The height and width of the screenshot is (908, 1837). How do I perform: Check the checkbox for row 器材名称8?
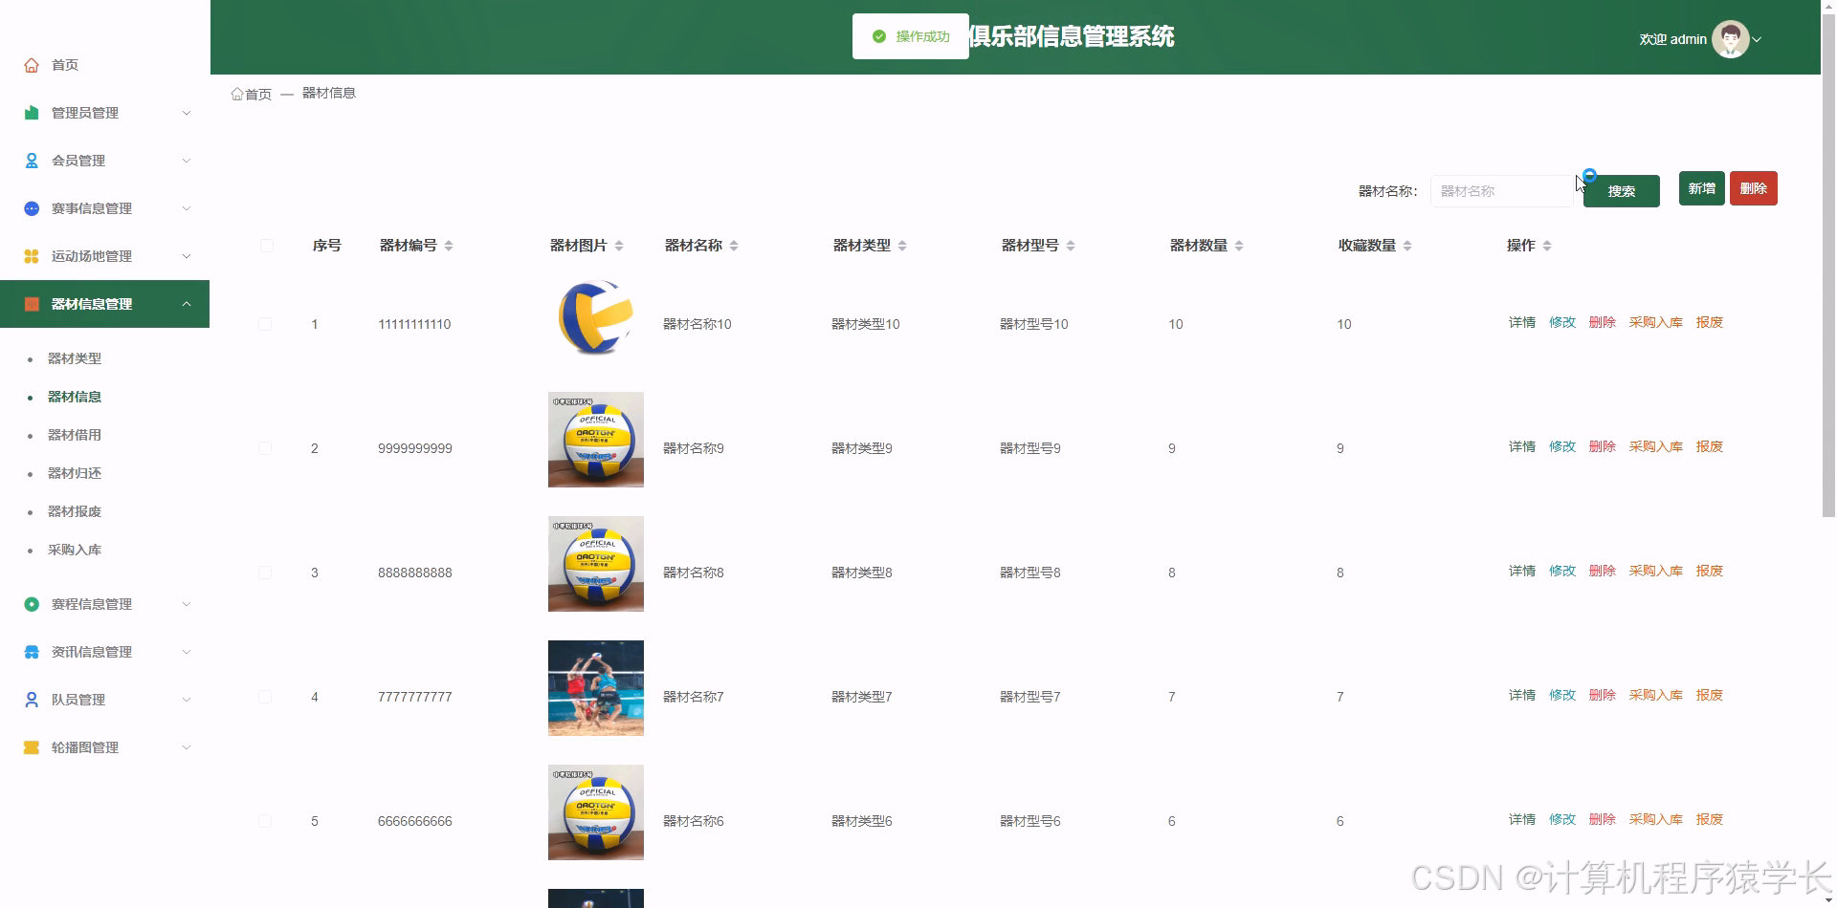(266, 573)
